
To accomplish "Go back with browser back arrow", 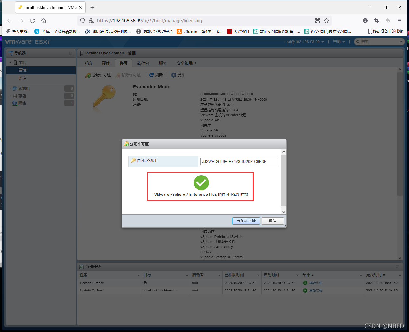I will (10, 21).
